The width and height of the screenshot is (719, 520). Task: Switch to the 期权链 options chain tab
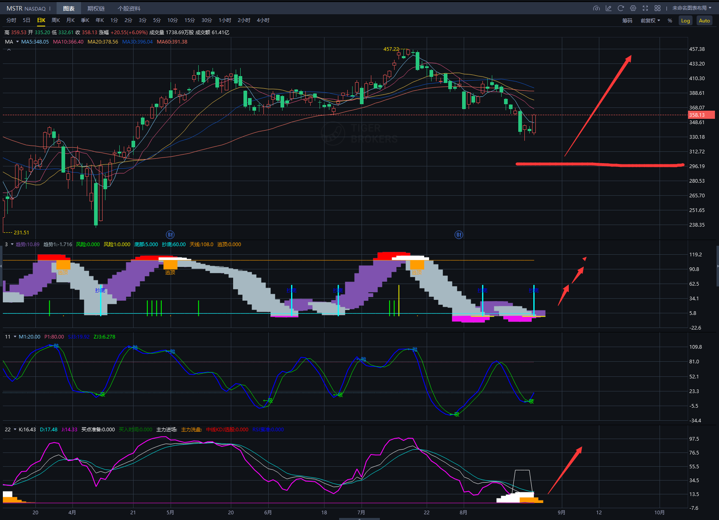coord(96,9)
